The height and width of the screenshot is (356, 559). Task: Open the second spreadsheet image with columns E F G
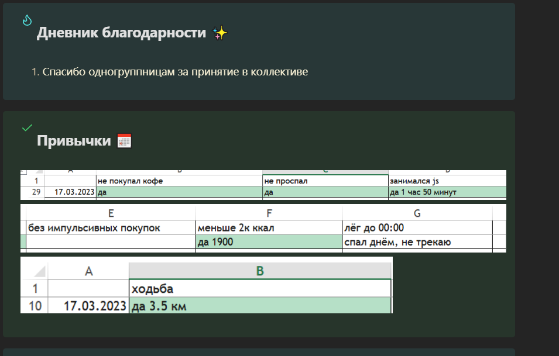coord(263,228)
